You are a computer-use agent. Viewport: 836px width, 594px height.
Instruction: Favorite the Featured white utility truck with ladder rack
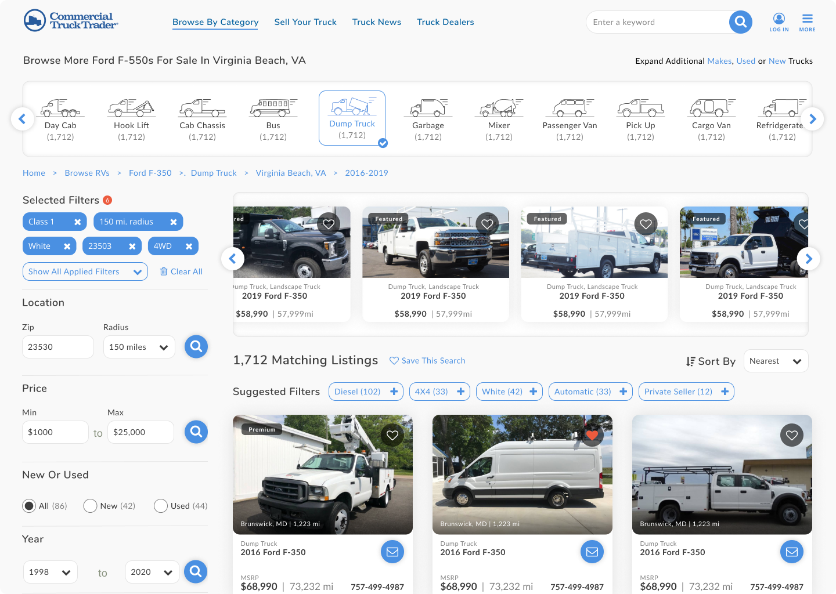646,224
